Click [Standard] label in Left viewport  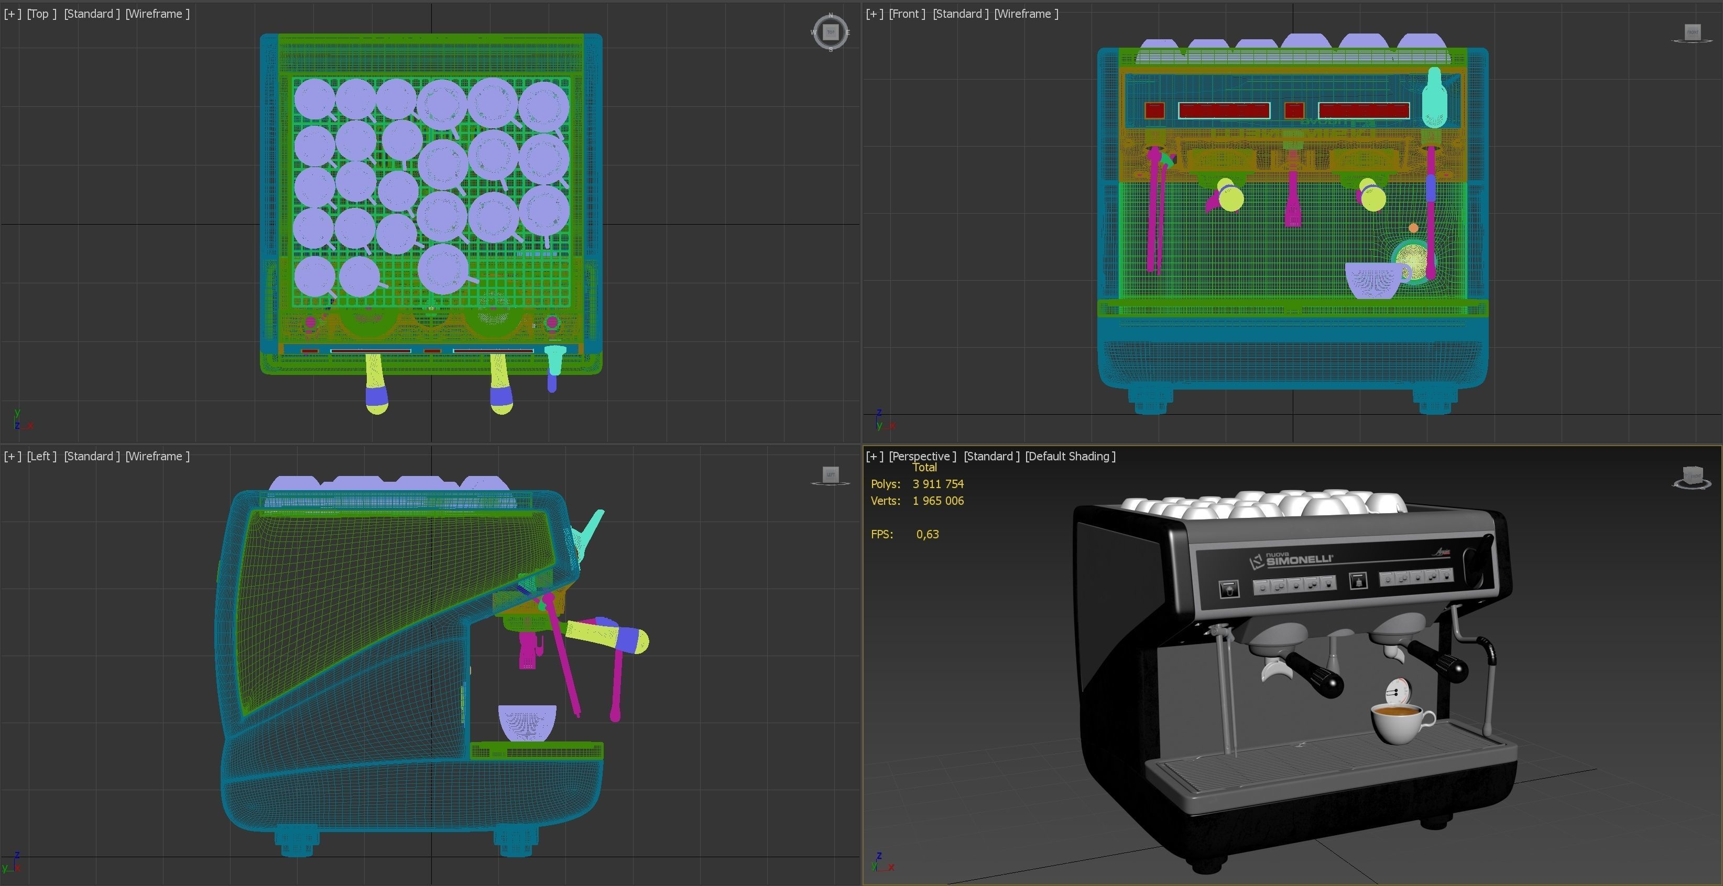[x=92, y=457]
